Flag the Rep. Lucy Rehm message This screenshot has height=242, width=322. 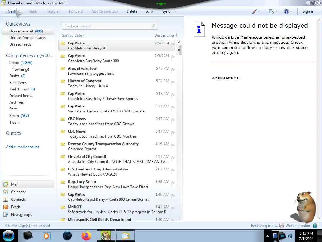pyautogui.click(x=173, y=183)
